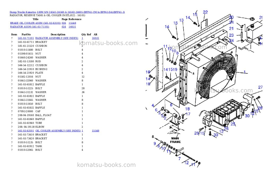This screenshot has width=272, height=192.
Task: Select part number 01010-51225 BOLT
Action: (x=25, y=88)
